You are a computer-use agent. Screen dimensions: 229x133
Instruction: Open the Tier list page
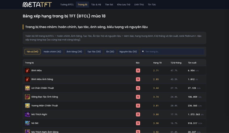pyautogui.click(x=109, y=4)
